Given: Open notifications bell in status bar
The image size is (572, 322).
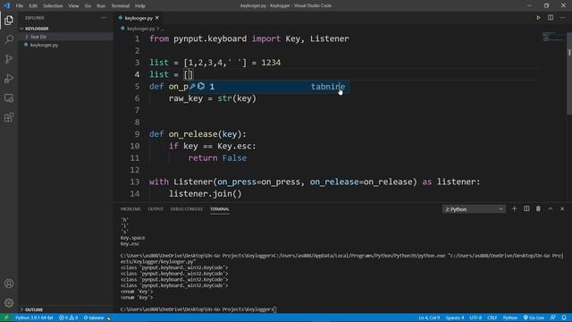Looking at the screenshot, I should [x=564, y=318].
